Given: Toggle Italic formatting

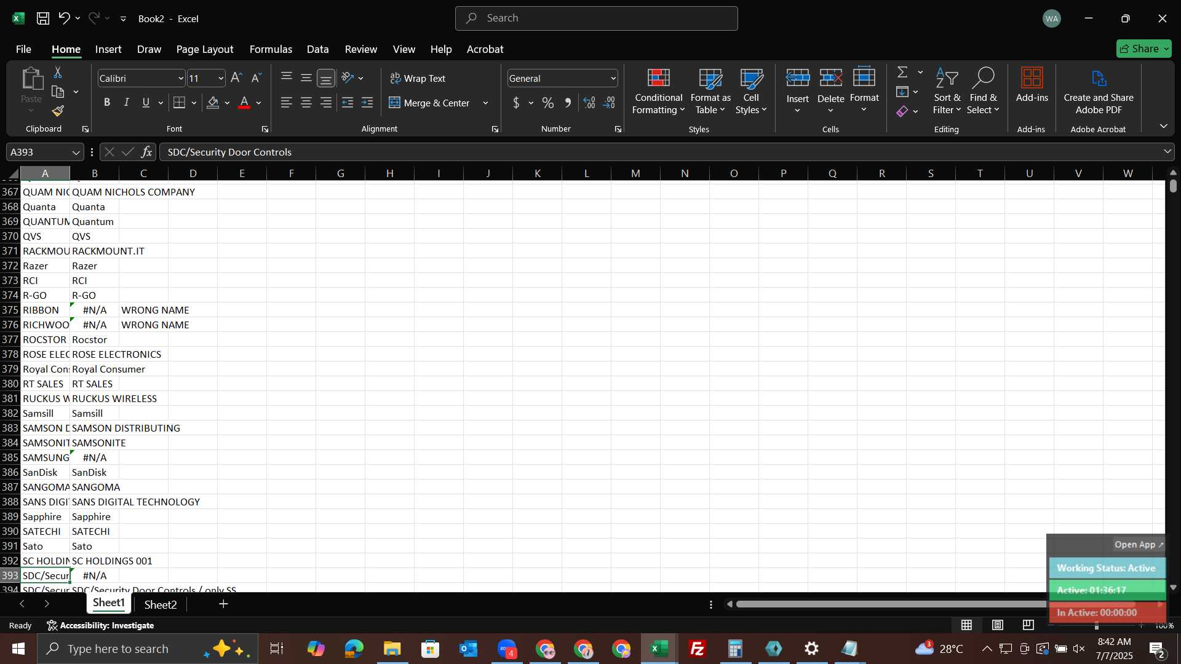Looking at the screenshot, I should [127, 103].
